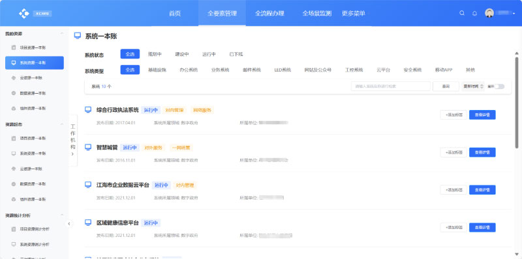Collapse the 我的资源 sidebar group

[61, 34]
